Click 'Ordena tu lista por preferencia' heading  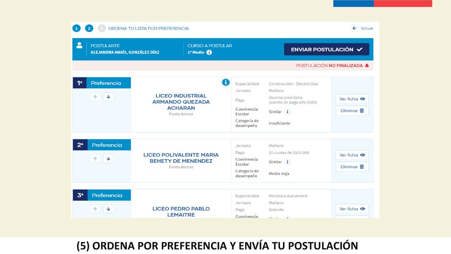148,29
